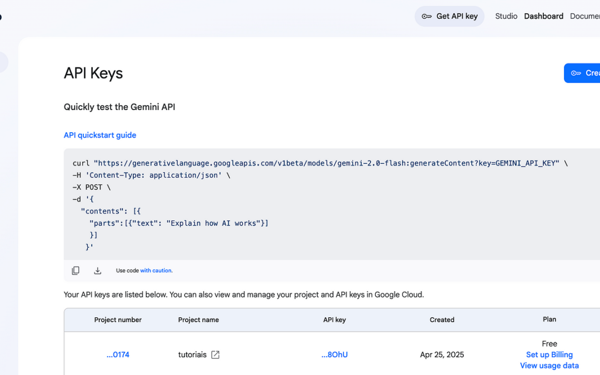The height and width of the screenshot is (375, 600).
Task: Click the Get API key button
Action: (x=449, y=16)
